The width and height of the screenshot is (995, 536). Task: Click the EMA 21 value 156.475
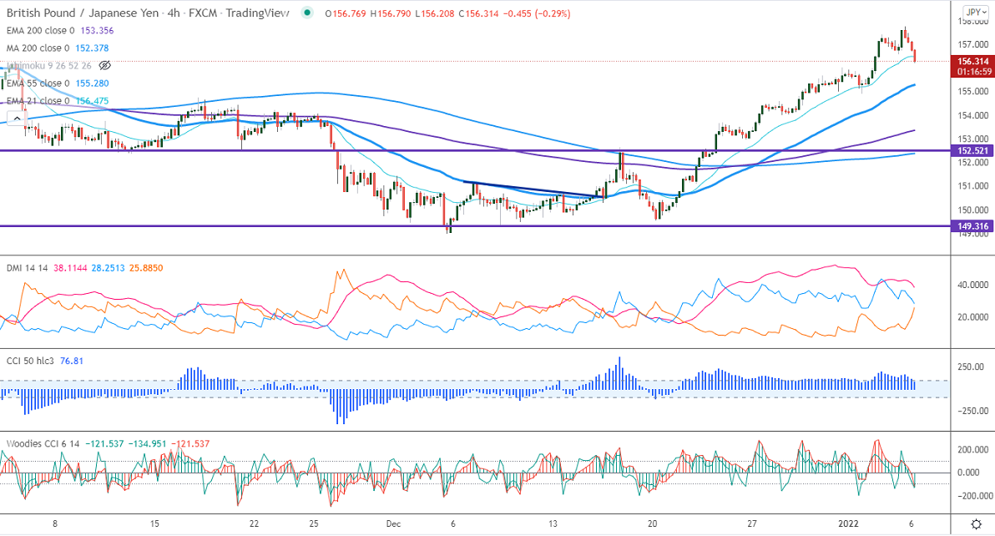[x=92, y=101]
